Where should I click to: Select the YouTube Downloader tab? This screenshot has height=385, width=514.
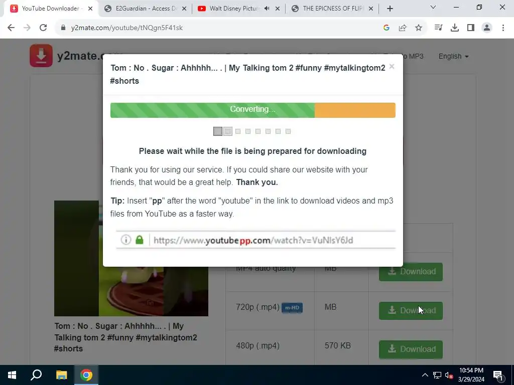(x=50, y=9)
